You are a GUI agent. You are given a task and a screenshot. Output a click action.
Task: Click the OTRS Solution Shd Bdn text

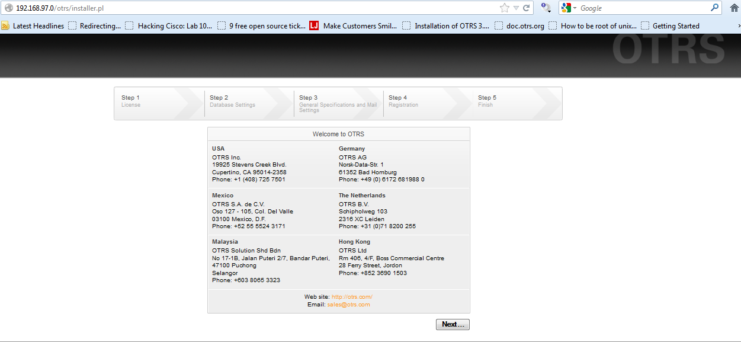click(246, 251)
